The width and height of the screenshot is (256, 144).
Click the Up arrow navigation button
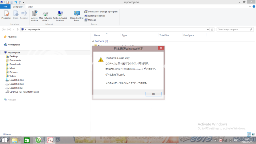click(18, 29)
